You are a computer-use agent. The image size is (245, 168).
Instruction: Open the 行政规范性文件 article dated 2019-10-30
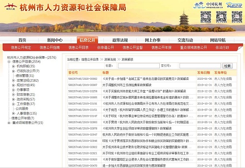coord(147,104)
